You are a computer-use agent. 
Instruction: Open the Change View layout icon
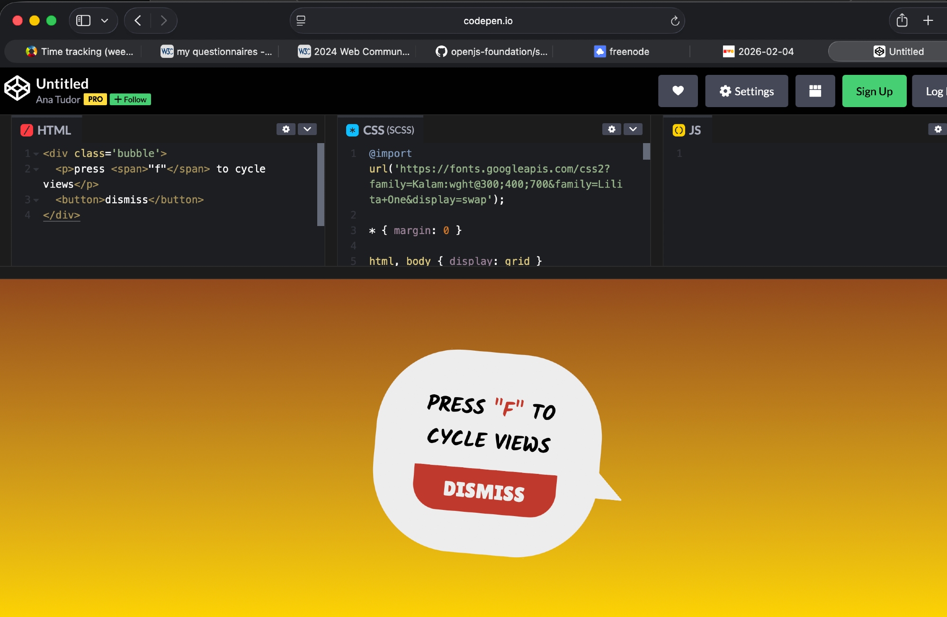[x=815, y=91]
